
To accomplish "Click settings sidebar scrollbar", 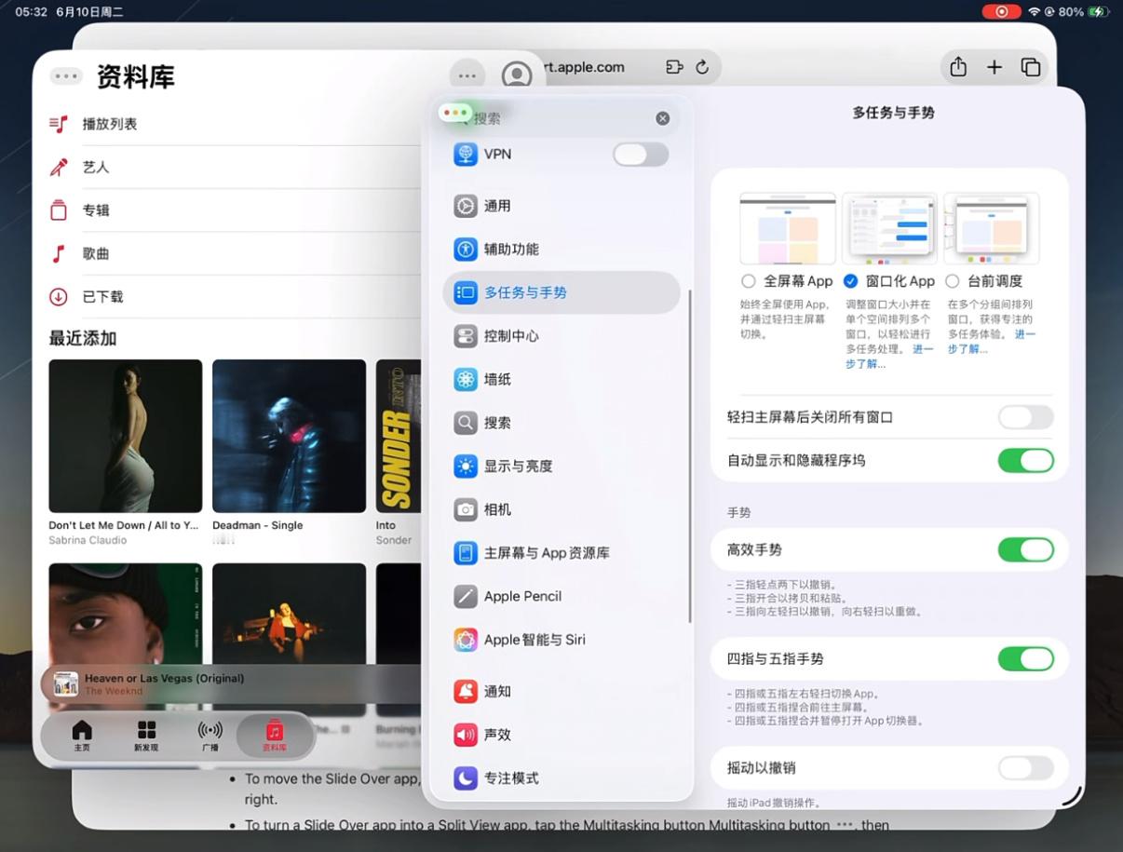I will 690,456.
